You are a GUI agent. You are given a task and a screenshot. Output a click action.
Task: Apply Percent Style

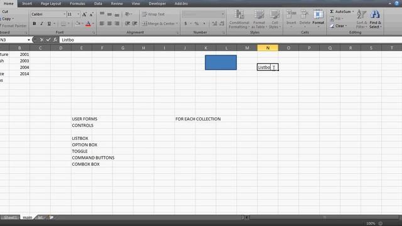pyautogui.click(x=197, y=24)
